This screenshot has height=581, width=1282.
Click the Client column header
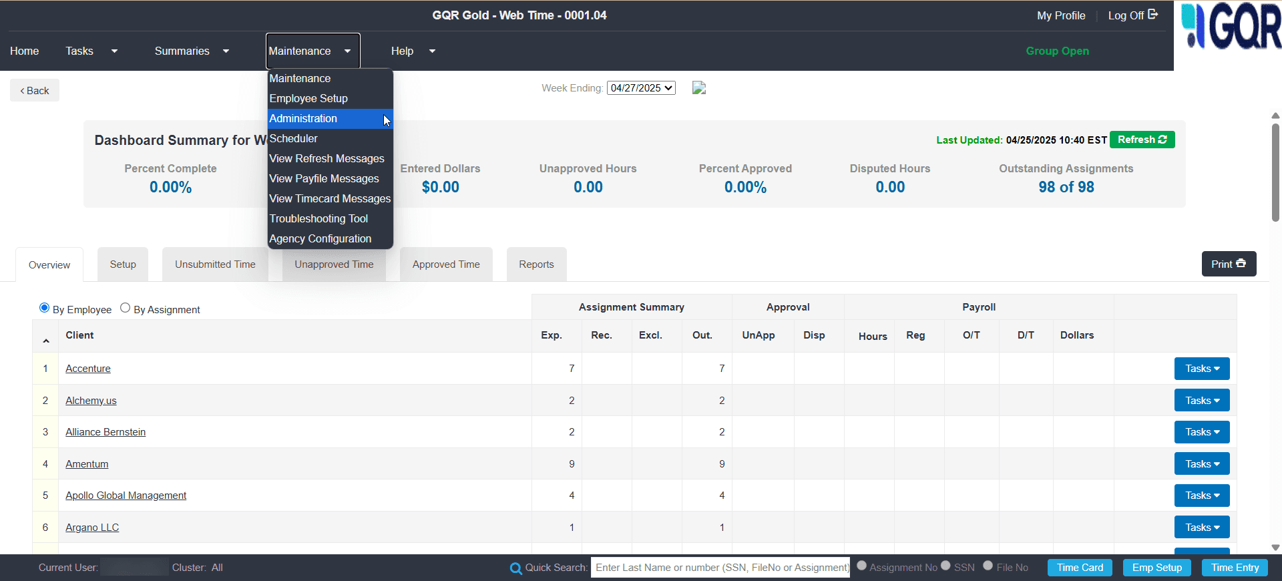(79, 335)
